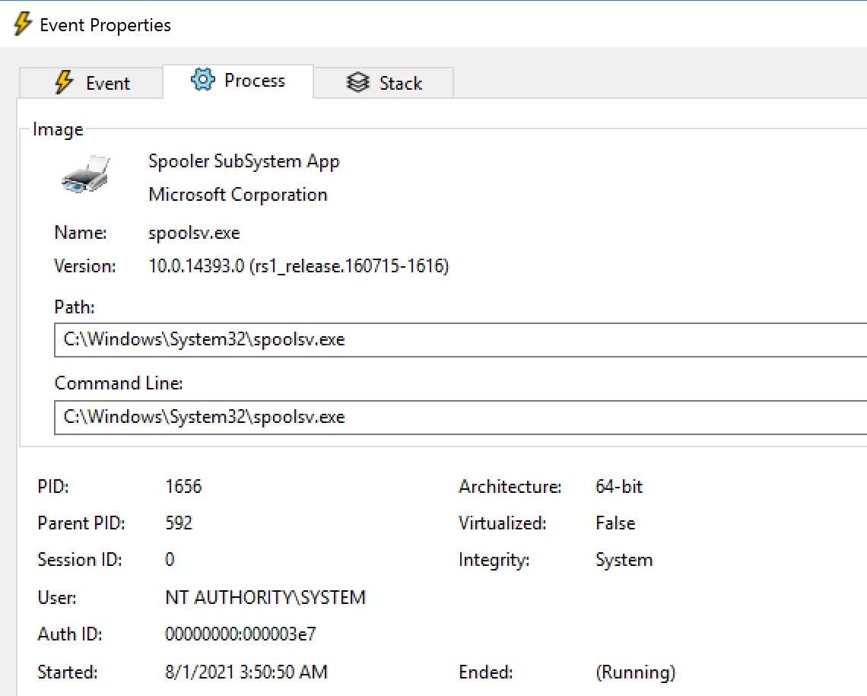The image size is (867, 696).
Task: Click the PID value 1656
Action: [183, 486]
